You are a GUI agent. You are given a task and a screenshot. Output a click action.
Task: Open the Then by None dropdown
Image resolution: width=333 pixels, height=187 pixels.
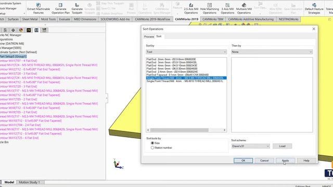[x=272, y=52]
